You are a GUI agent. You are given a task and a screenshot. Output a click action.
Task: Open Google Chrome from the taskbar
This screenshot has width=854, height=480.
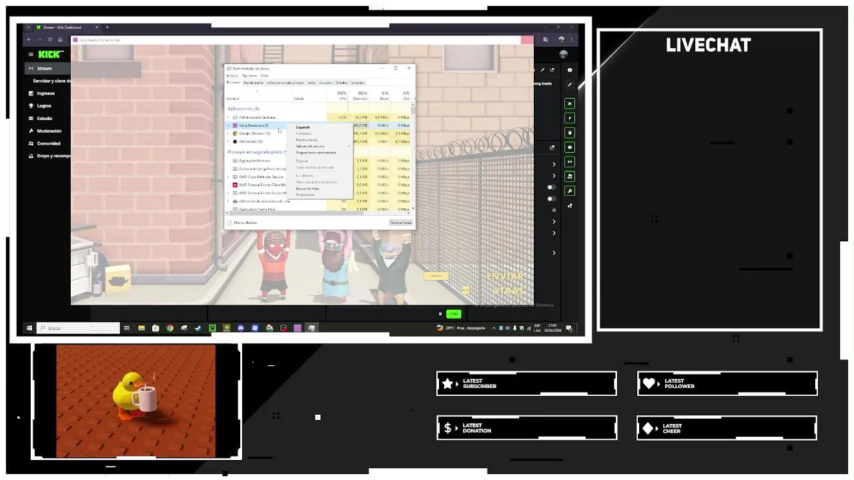pyautogui.click(x=169, y=328)
